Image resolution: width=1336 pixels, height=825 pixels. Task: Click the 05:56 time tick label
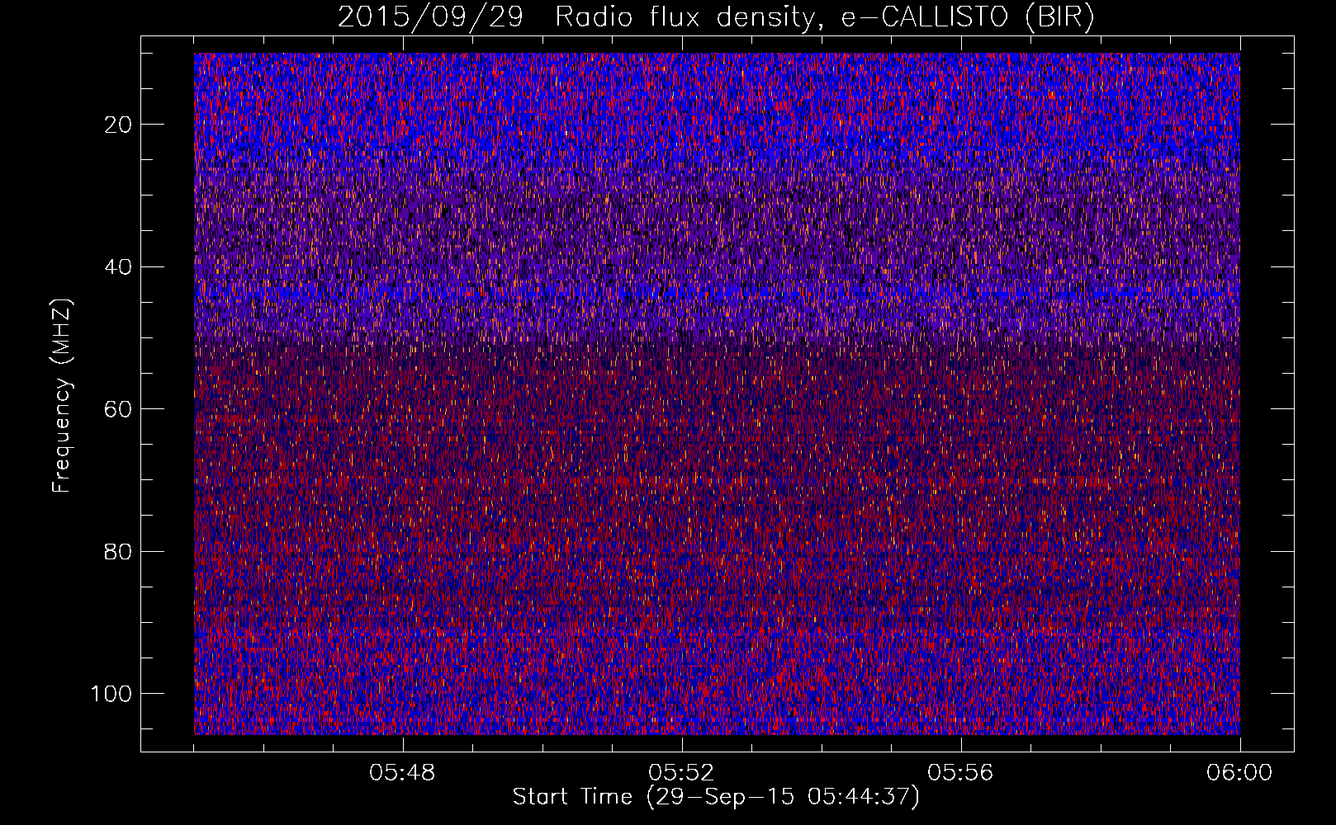[960, 773]
